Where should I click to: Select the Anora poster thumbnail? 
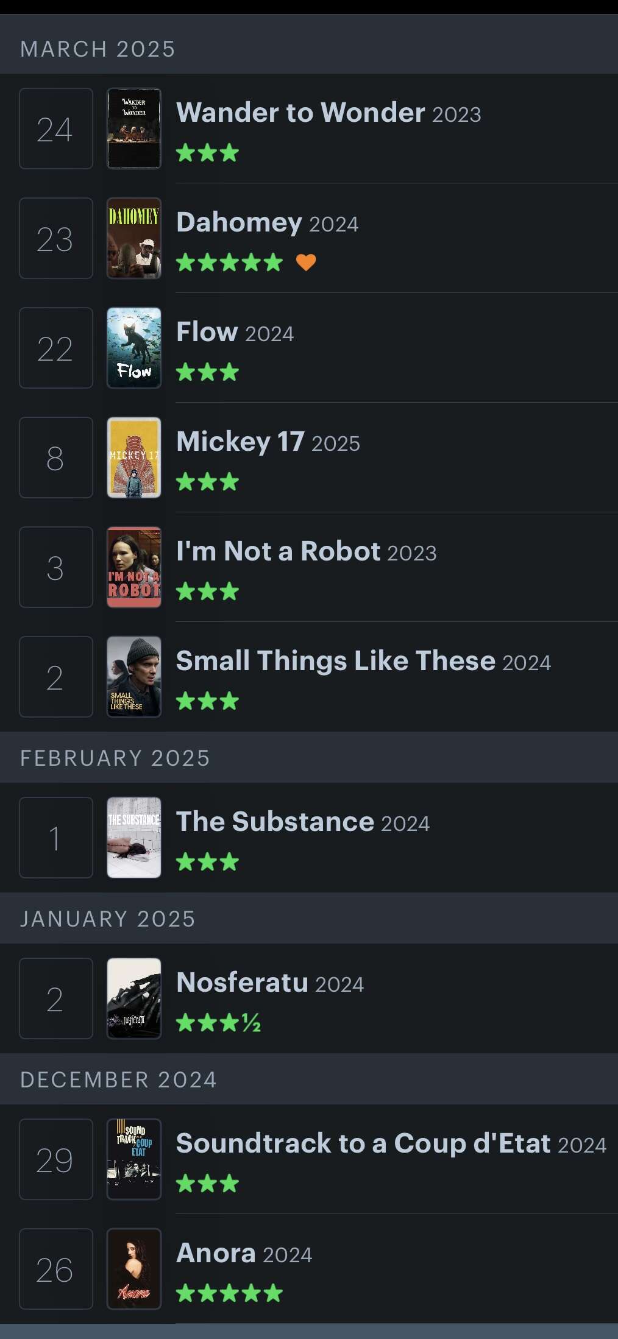pyautogui.click(x=134, y=1269)
